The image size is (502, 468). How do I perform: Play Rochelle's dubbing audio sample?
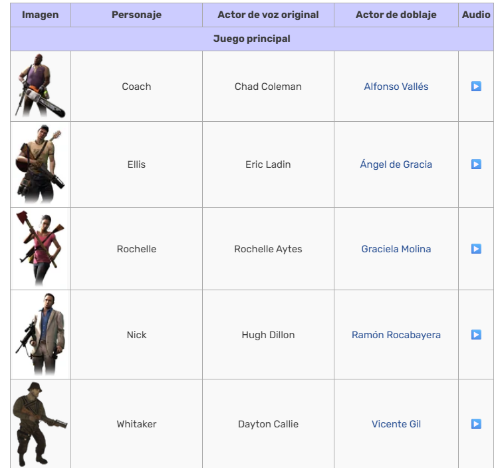point(476,249)
